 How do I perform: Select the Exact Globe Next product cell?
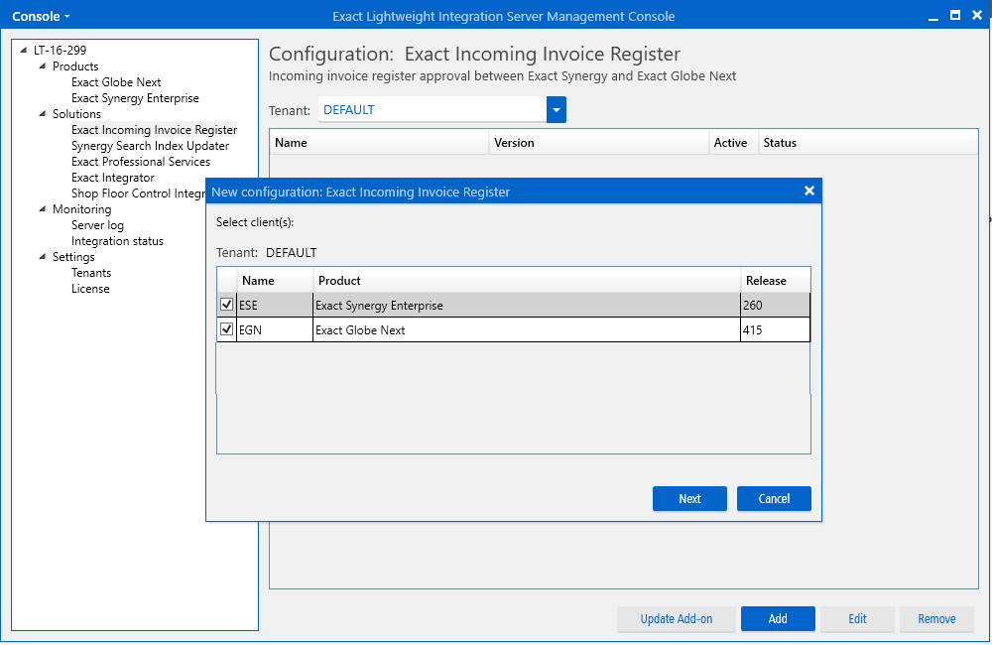click(527, 329)
